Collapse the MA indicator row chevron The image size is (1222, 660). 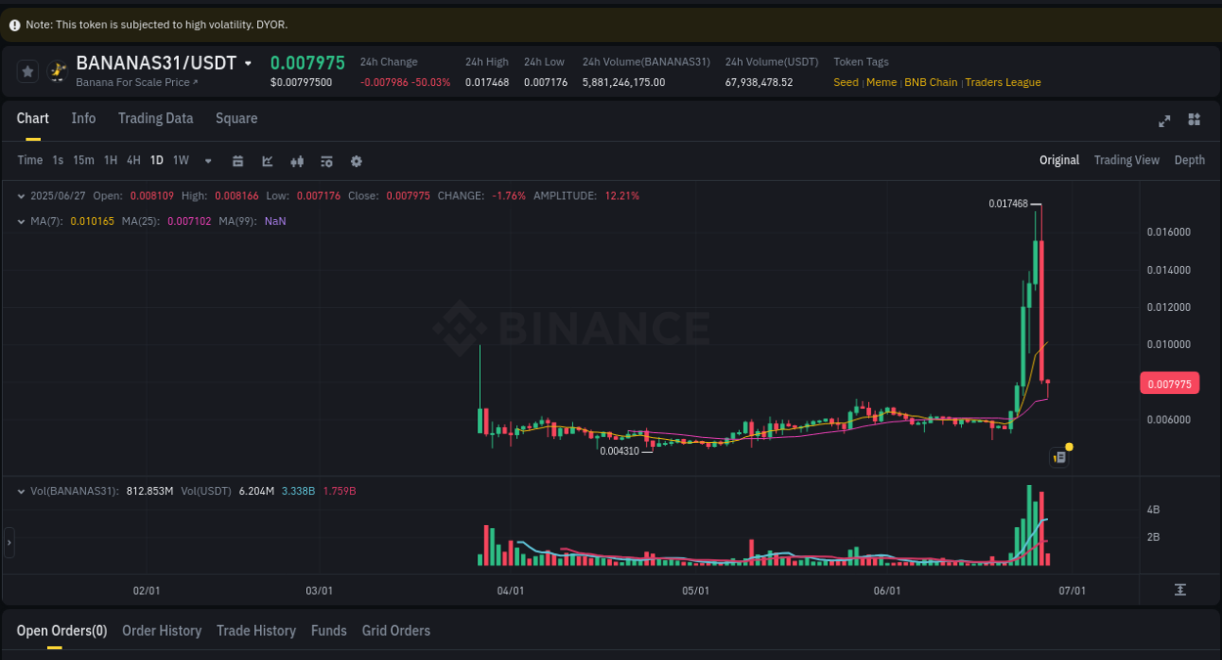pos(22,221)
